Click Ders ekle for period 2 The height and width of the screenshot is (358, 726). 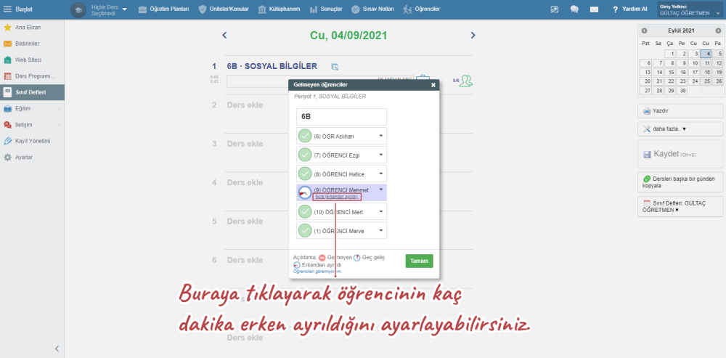[x=245, y=105]
